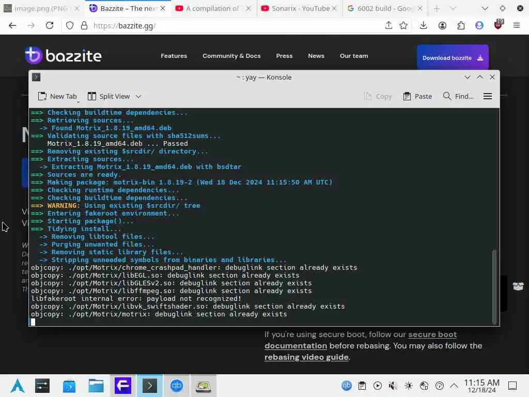Go forward in browser history
This screenshot has width=529, height=397.
[30, 26]
